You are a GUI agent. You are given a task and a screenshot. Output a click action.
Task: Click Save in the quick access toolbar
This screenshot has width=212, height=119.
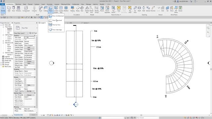pos(4,17)
